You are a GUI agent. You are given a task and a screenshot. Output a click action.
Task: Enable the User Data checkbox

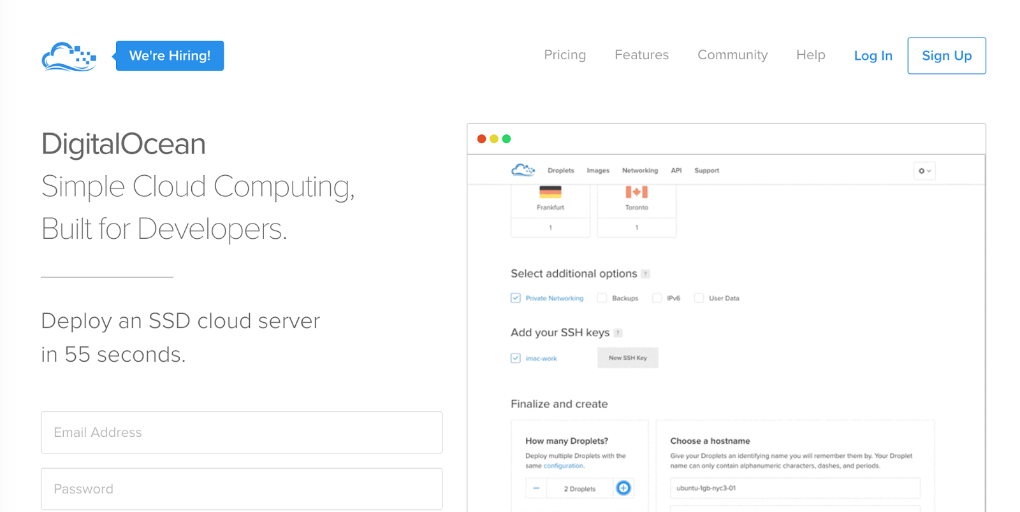[699, 298]
